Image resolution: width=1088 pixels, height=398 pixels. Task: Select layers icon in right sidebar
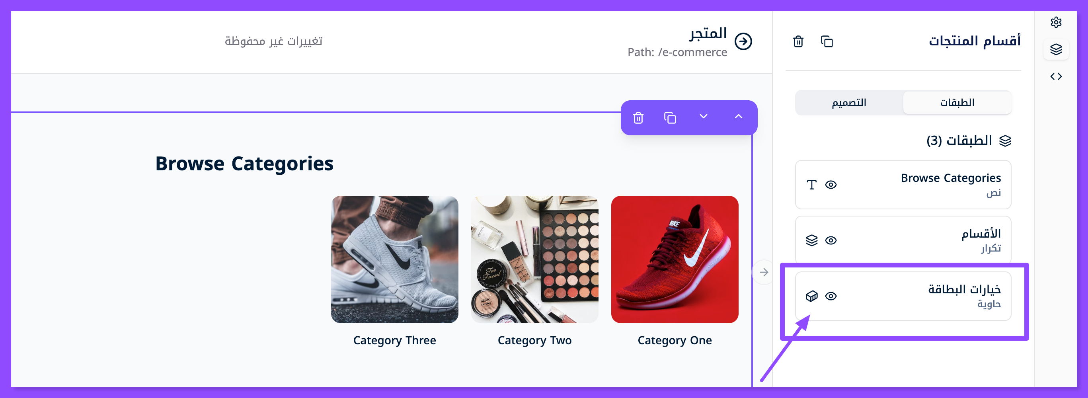click(1056, 49)
